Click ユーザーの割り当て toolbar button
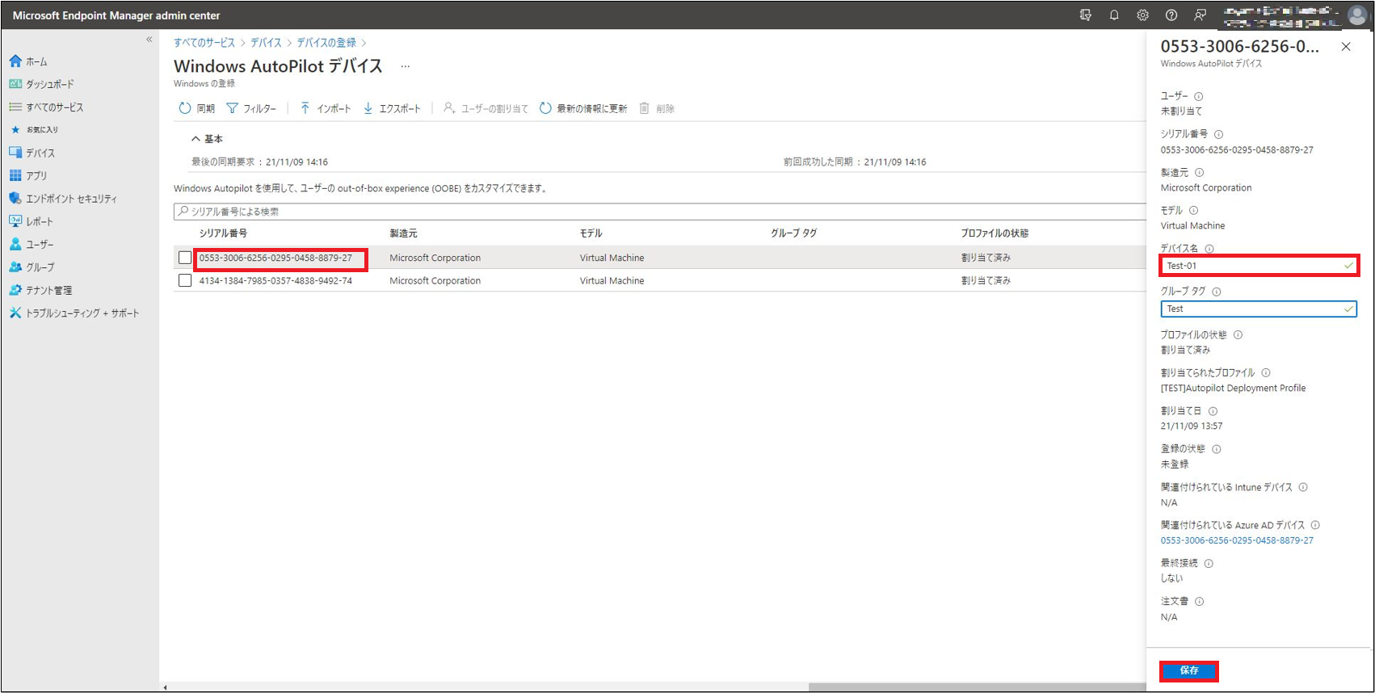1375x693 pixels. pyautogui.click(x=486, y=108)
